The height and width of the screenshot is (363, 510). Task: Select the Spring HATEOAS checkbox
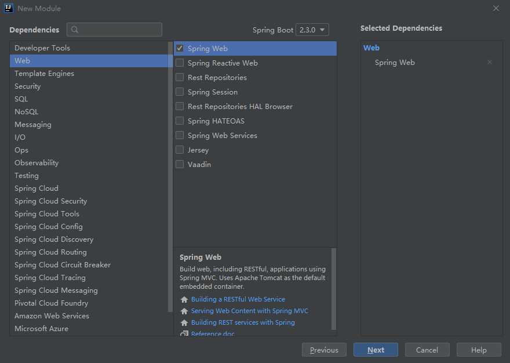180,121
